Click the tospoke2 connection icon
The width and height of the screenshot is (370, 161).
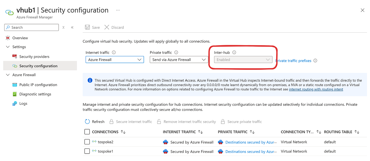(x=94, y=142)
